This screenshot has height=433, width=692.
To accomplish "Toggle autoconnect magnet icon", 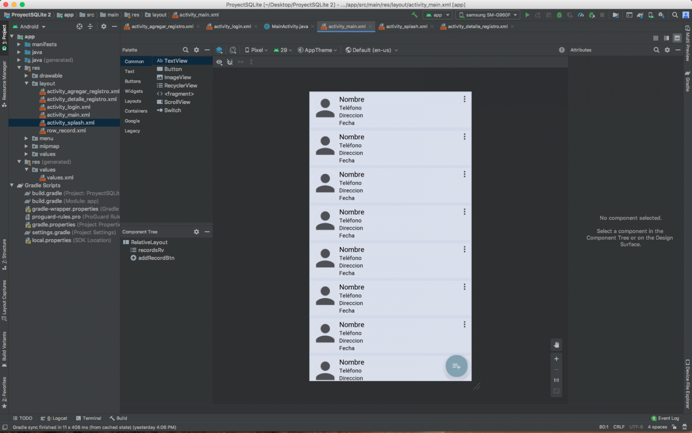I will tap(230, 62).
